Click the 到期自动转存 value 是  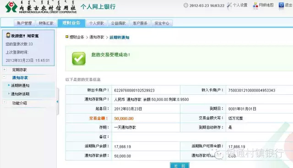click(230, 127)
